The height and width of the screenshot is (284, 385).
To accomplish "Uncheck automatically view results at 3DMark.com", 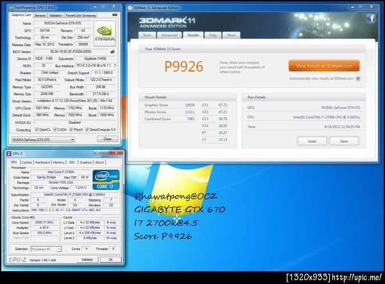I will click(x=358, y=79).
